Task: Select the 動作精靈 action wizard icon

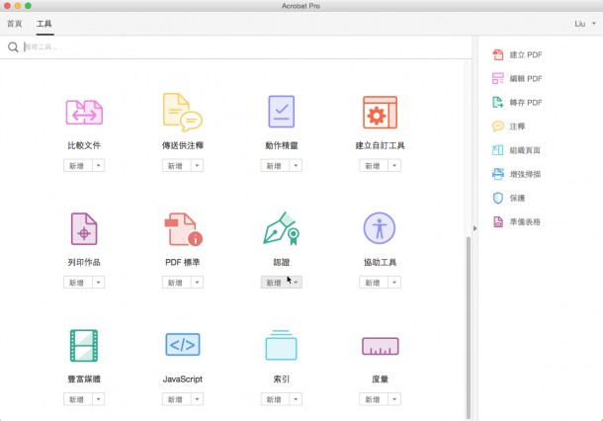Action: [281, 113]
